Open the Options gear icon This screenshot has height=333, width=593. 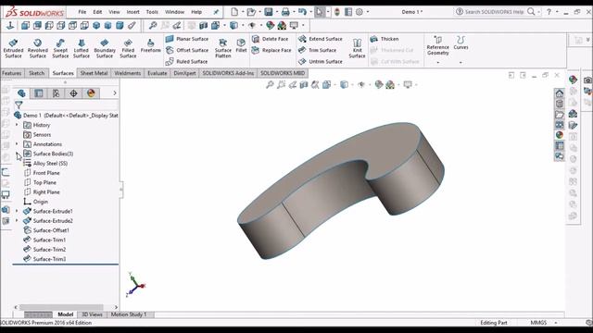(x=360, y=12)
